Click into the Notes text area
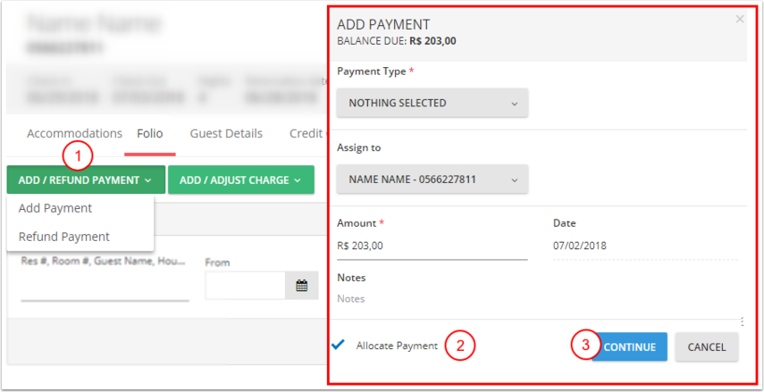Viewport: 764px width, 392px height. click(536, 299)
